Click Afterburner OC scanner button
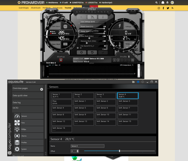Screen dimensions: 188x161 pos(92,17)
